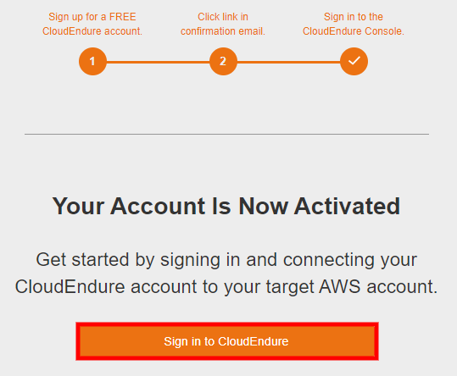Click 'CloudEndure Console.' text above the checkmark
The height and width of the screenshot is (376, 457).
(x=354, y=31)
